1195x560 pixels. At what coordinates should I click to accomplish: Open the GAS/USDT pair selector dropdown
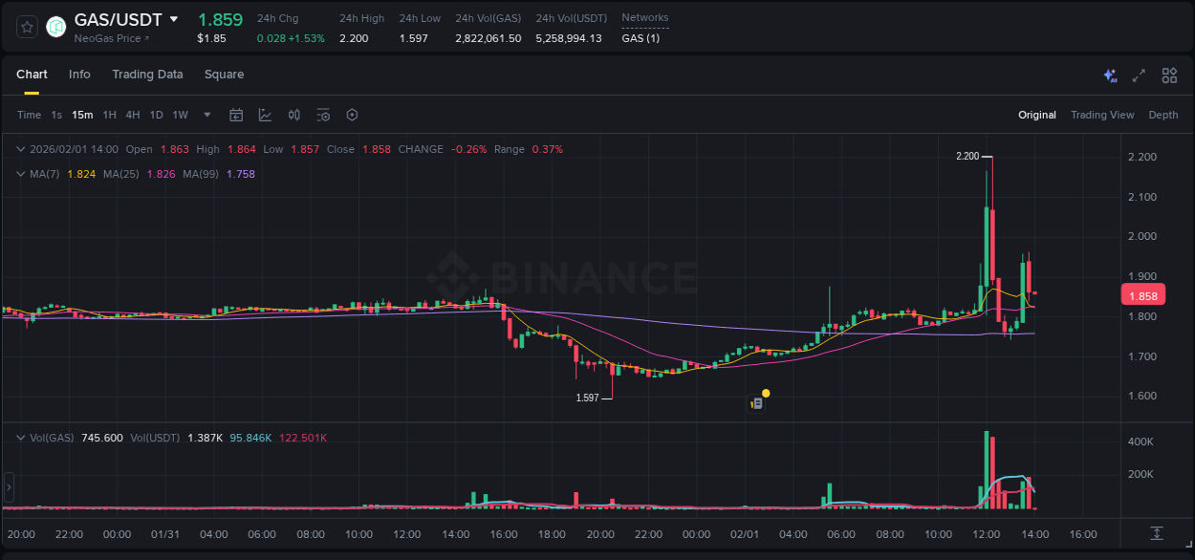(x=173, y=18)
